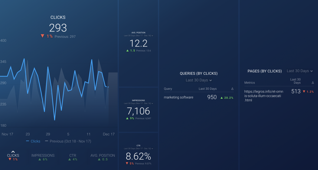
Task: Click the delta column header in Pages table
Action: tap(313, 83)
